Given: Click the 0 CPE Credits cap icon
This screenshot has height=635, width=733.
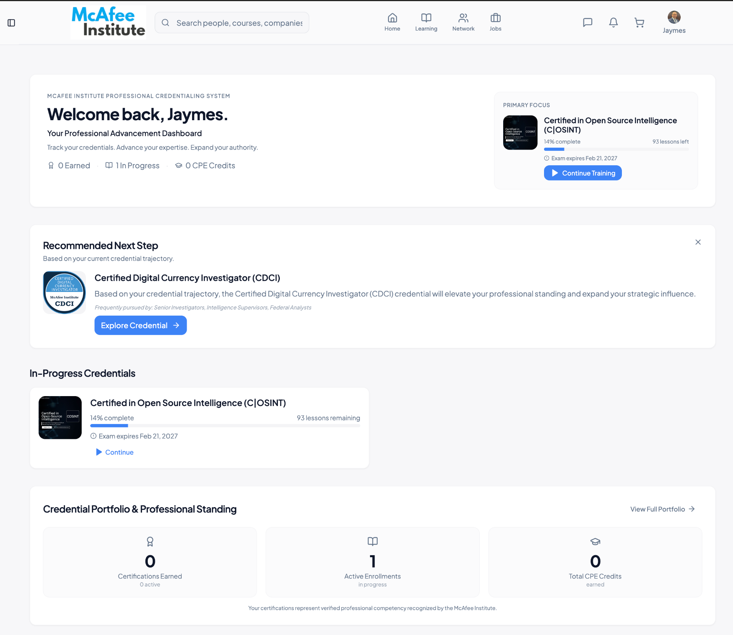Looking at the screenshot, I should [x=178, y=165].
